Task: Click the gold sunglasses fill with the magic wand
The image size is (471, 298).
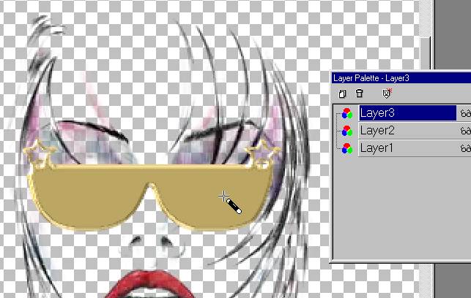Action: (150, 198)
